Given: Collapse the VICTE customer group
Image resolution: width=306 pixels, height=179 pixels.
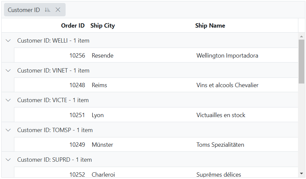Looking at the screenshot, I should (8, 100).
